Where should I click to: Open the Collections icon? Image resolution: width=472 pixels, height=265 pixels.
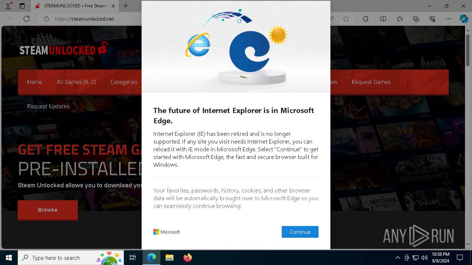pyautogui.click(x=416, y=19)
